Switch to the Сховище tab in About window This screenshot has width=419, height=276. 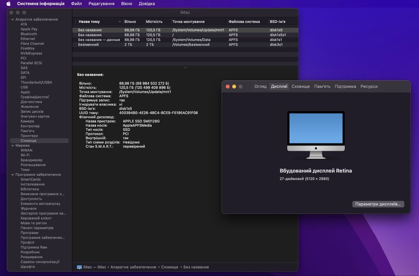click(300, 86)
